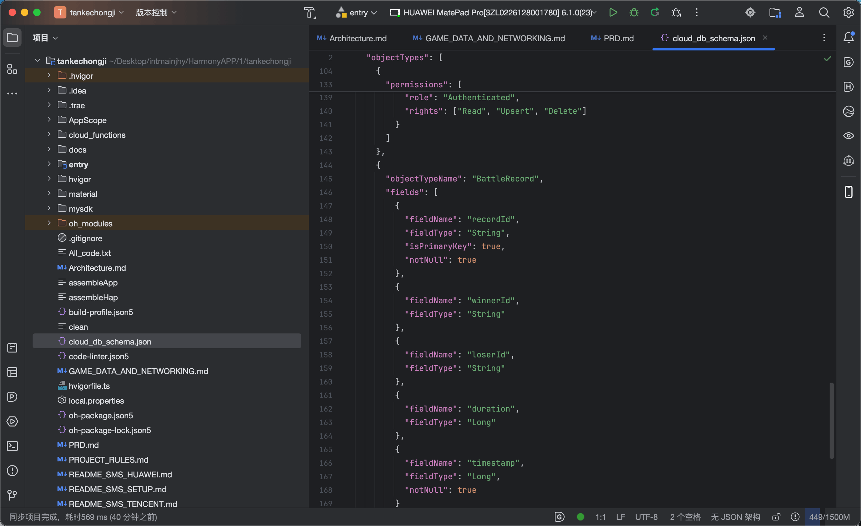The height and width of the screenshot is (526, 861).
Task: Click the editor vertical scrollbar thumb
Action: 831,420
